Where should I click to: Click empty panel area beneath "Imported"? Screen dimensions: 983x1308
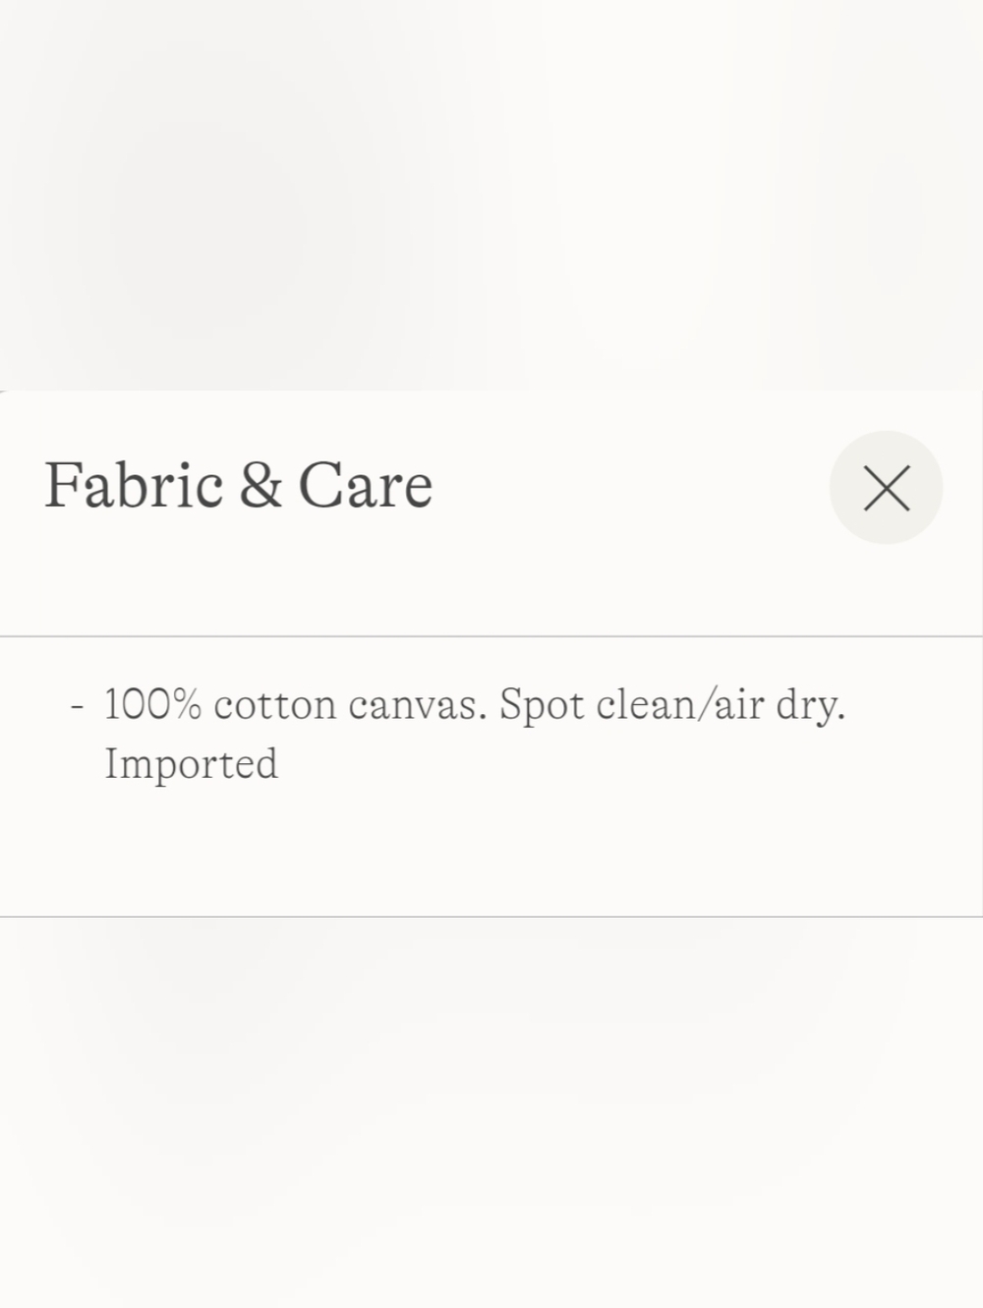[x=491, y=852]
